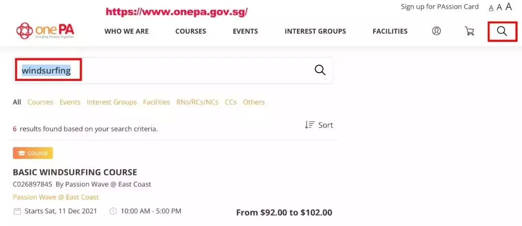Click the Sort icon

(x=310, y=125)
